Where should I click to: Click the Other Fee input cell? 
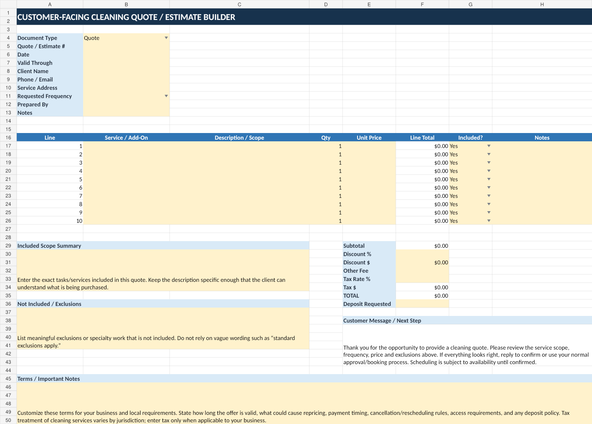tap(422, 271)
